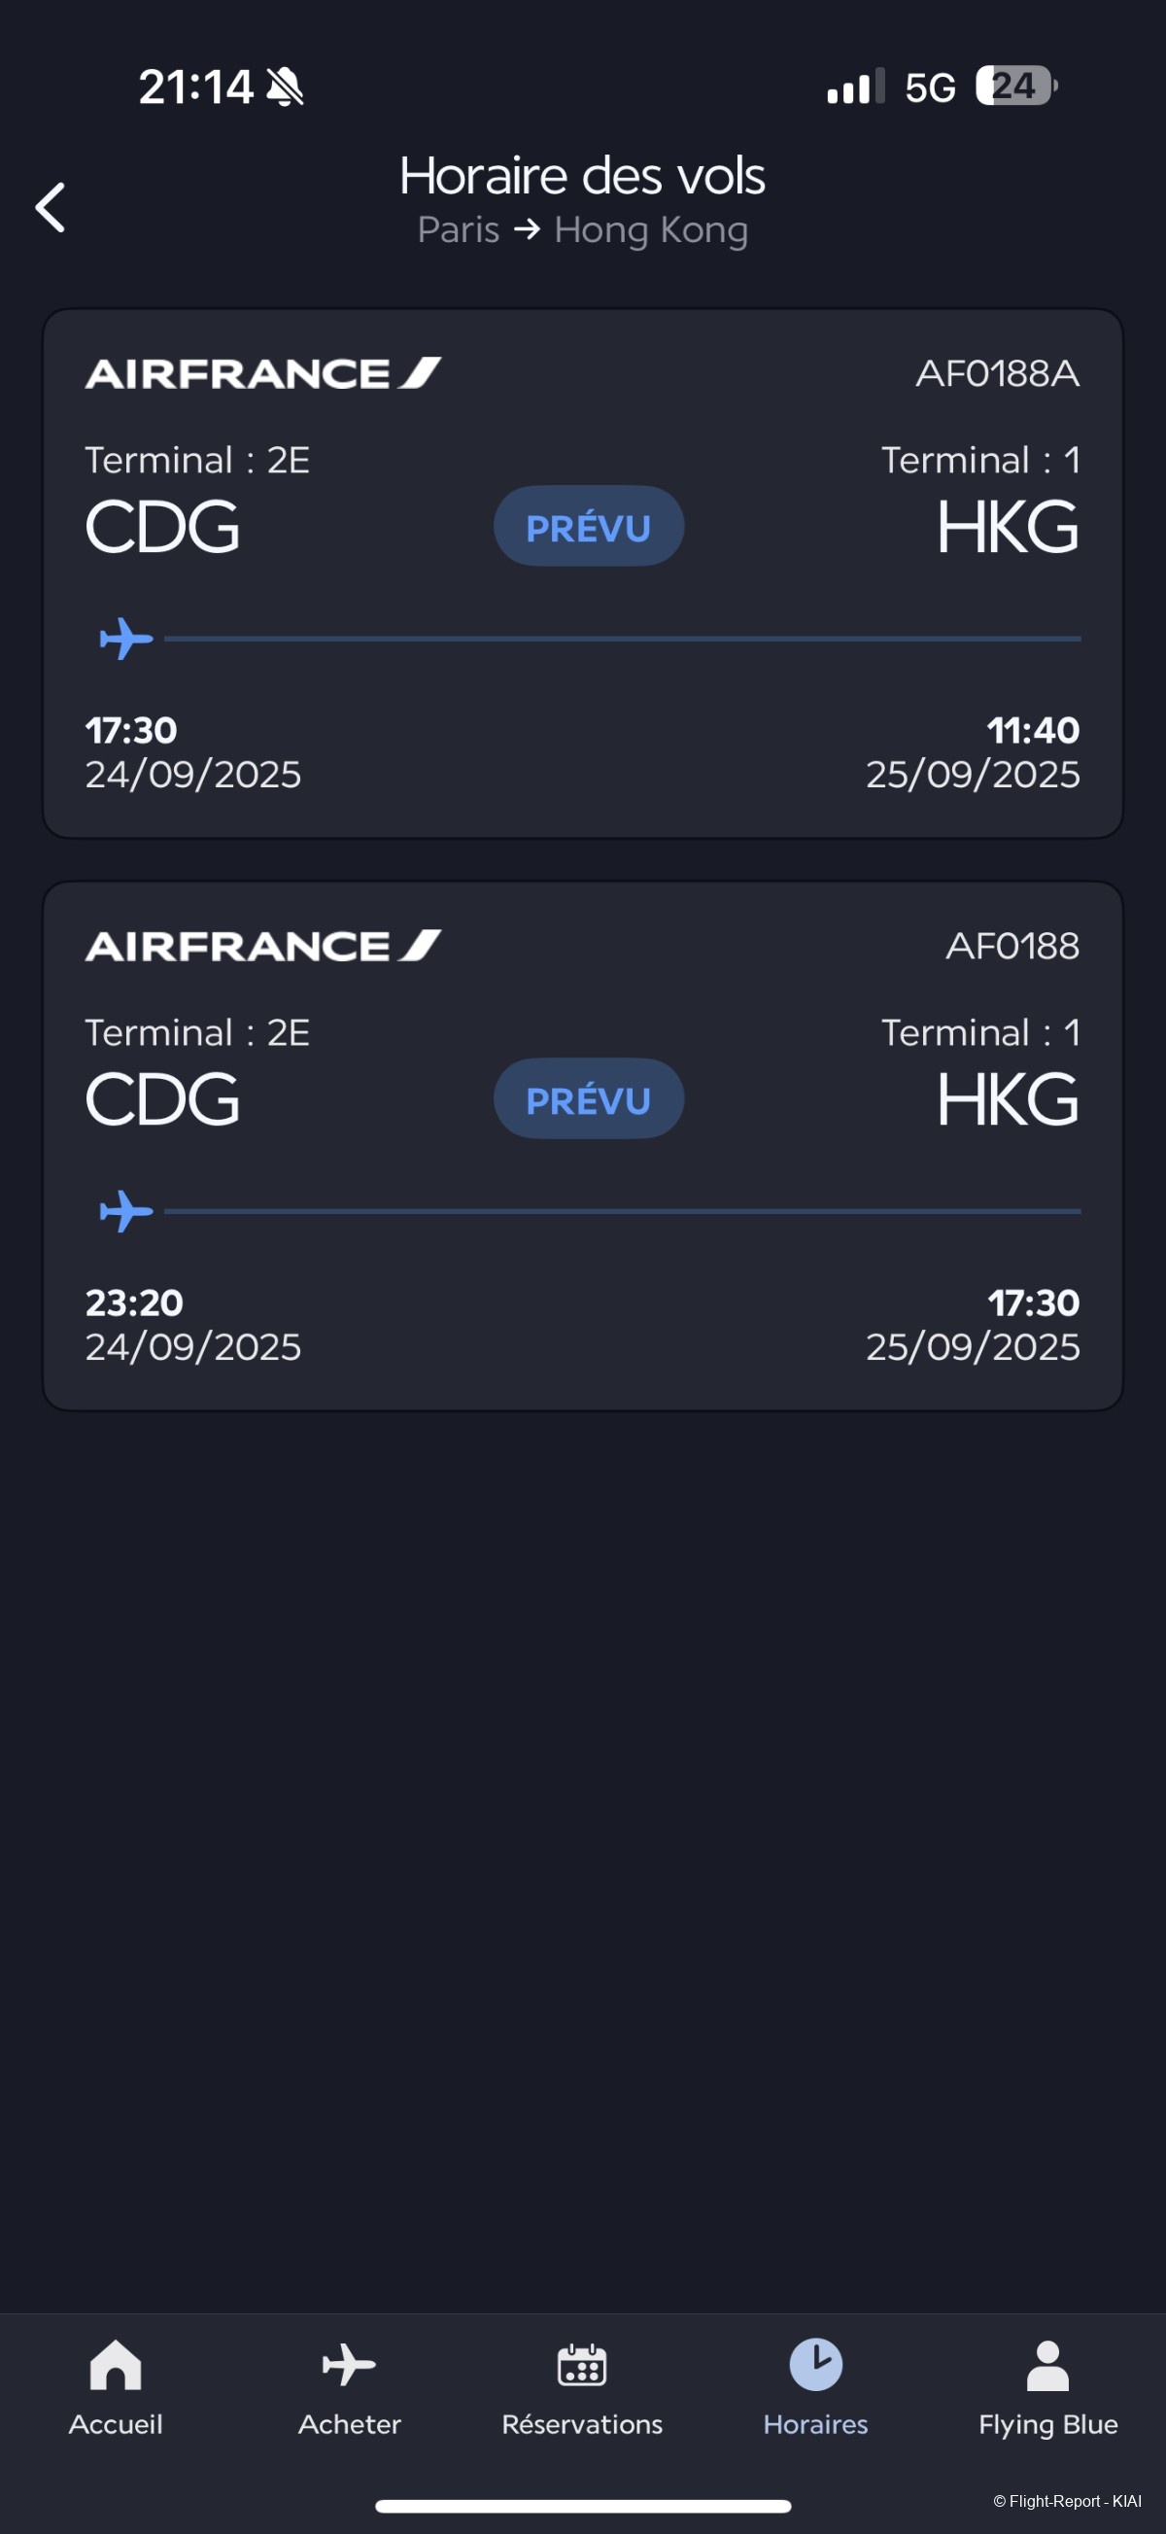Screen dimensions: 1166x2534
Task: Tap the back arrow chevron
Action: (x=51, y=208)
